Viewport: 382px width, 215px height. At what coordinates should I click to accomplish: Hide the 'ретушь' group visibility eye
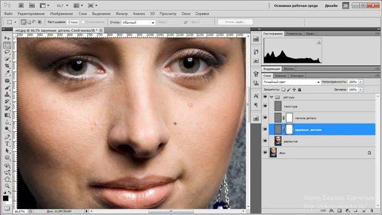pyautogui.click(x=265, y=97)
